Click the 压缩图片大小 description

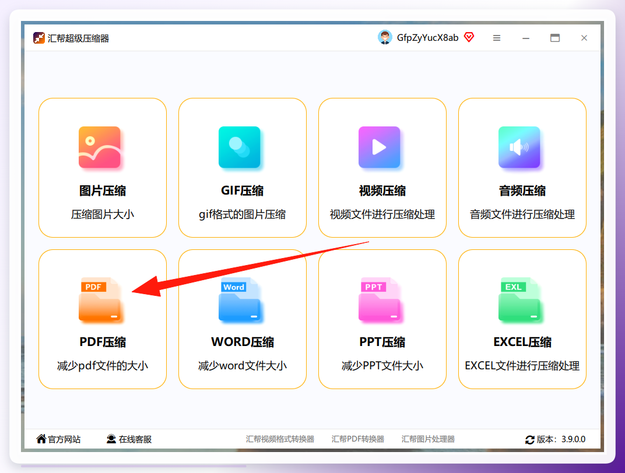point(103,214)
